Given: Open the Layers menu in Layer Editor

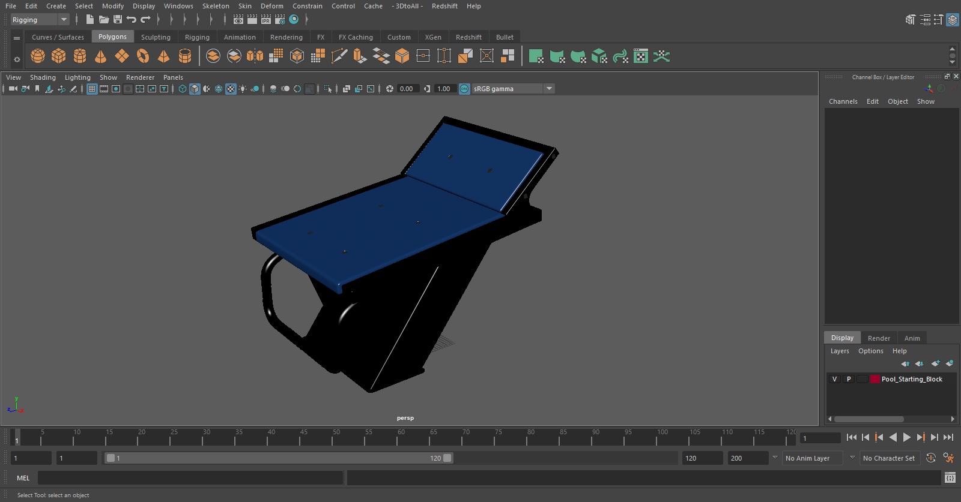Looking at the screenshot, I should coord(840,351).
